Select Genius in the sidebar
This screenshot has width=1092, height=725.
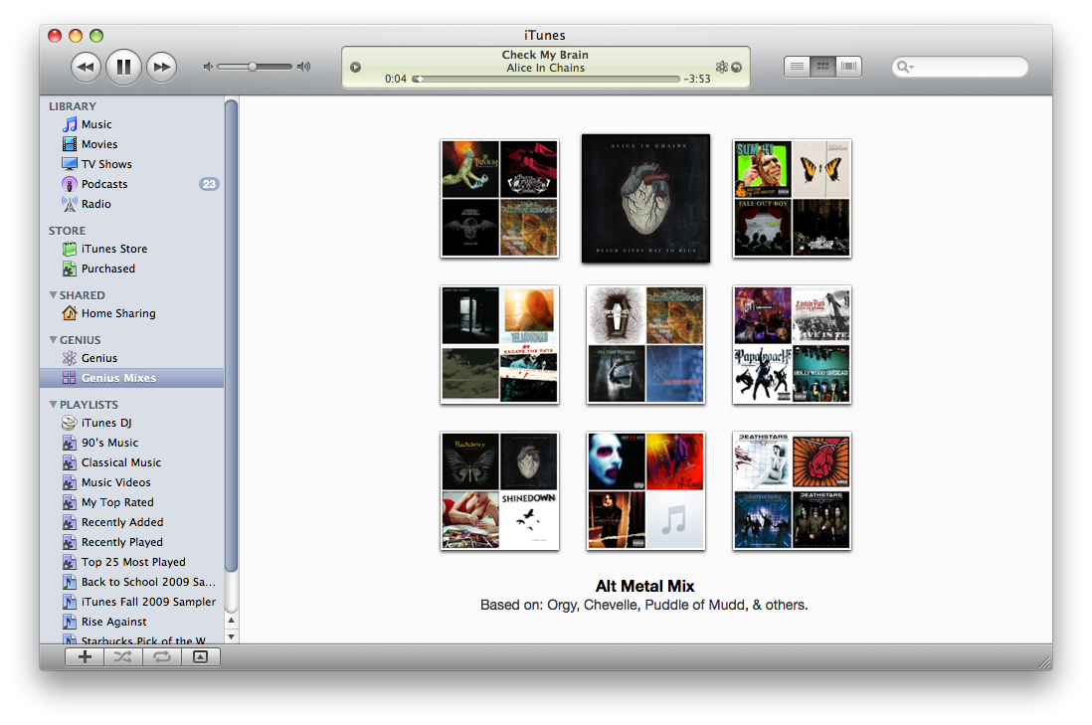(132, 358)
